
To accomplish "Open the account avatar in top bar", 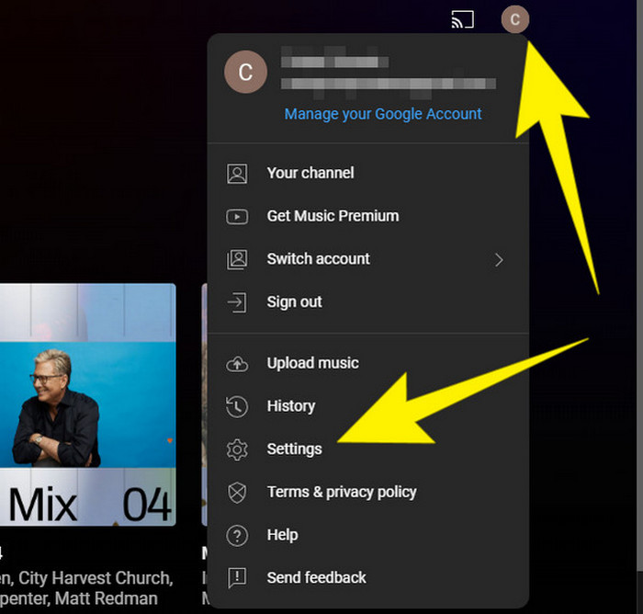I will [515, 19].
